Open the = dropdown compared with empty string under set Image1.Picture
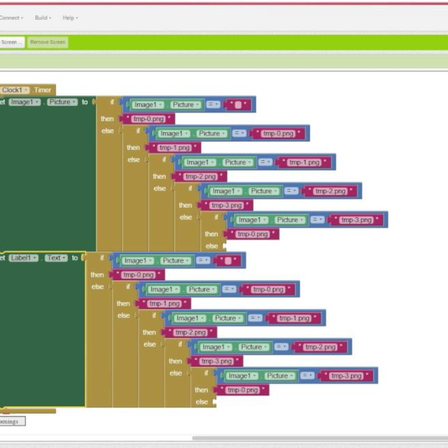Screen dimensions: 448x448 click(x=213, y=104)
